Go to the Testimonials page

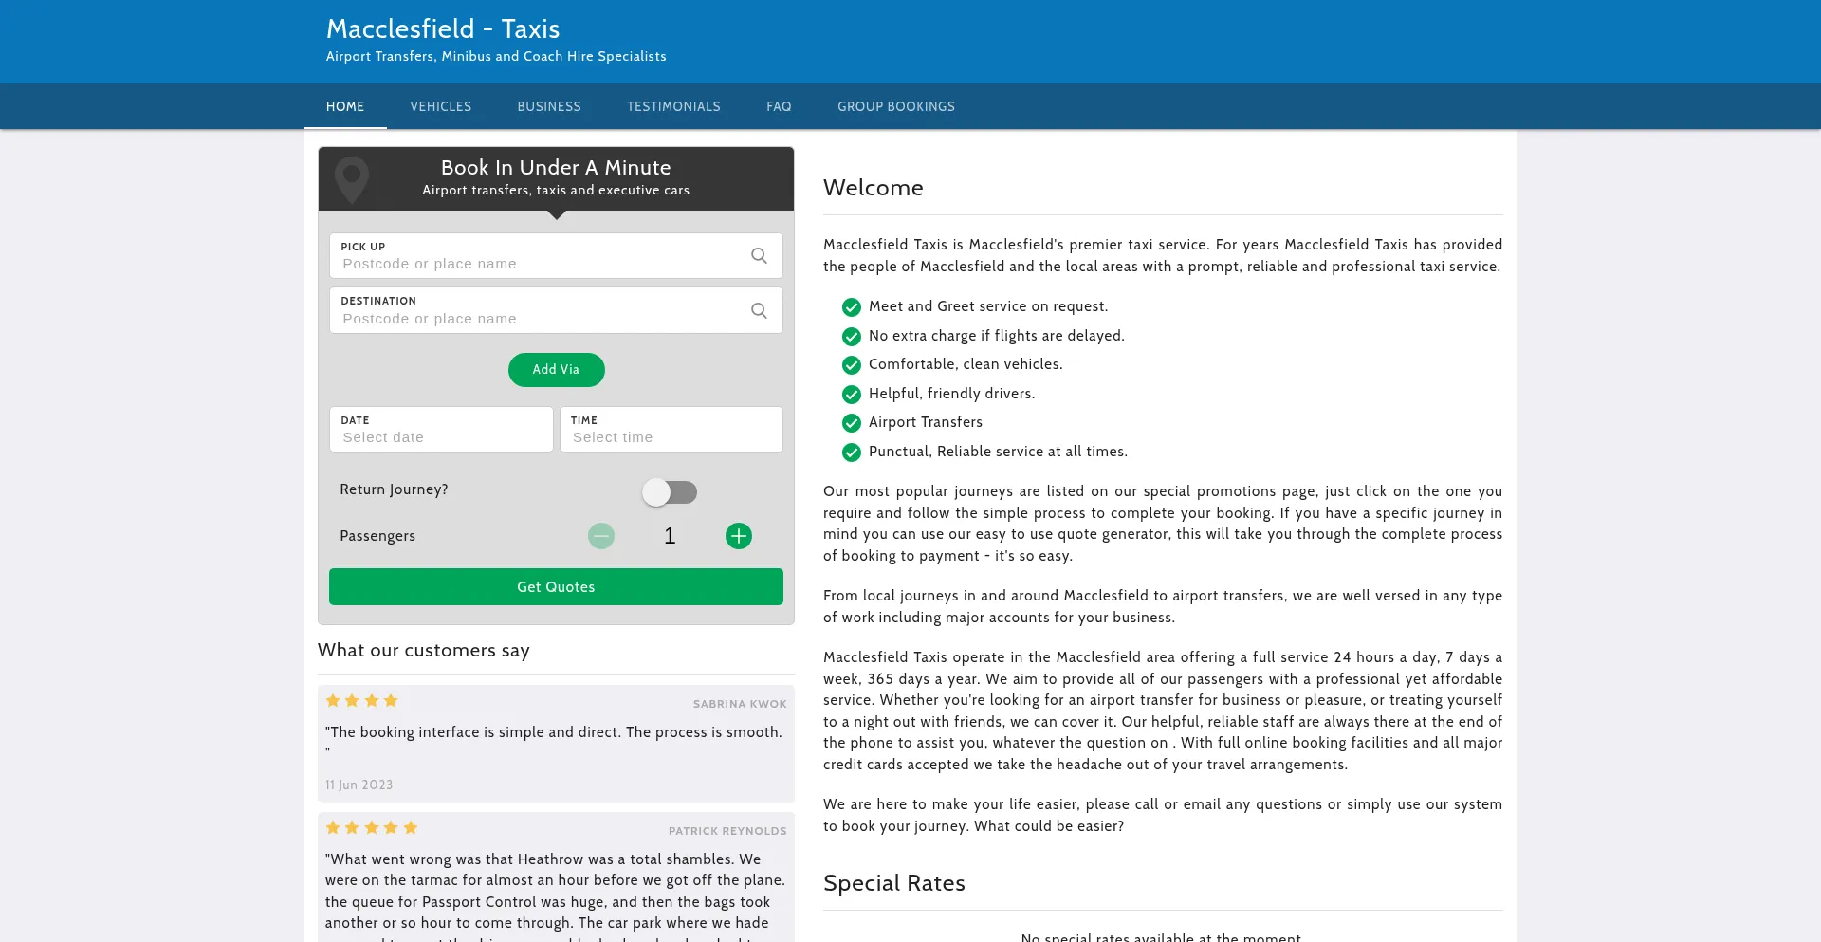point(673,107)
